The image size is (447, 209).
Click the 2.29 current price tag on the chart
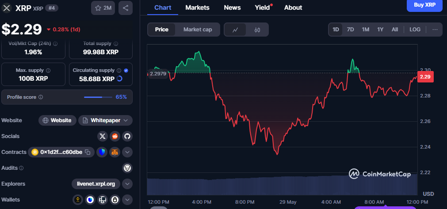(x=425, y=77)
